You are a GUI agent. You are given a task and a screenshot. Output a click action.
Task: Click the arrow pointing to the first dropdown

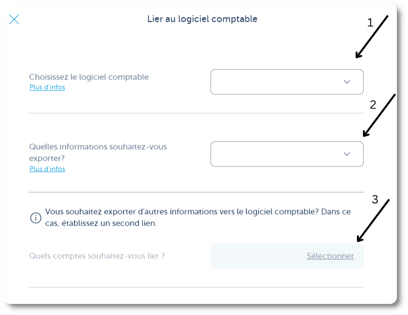point(372,37)
